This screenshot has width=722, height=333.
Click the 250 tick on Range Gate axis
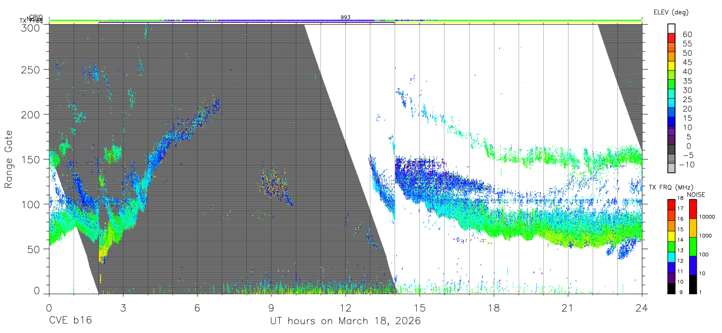pos(32,69)
